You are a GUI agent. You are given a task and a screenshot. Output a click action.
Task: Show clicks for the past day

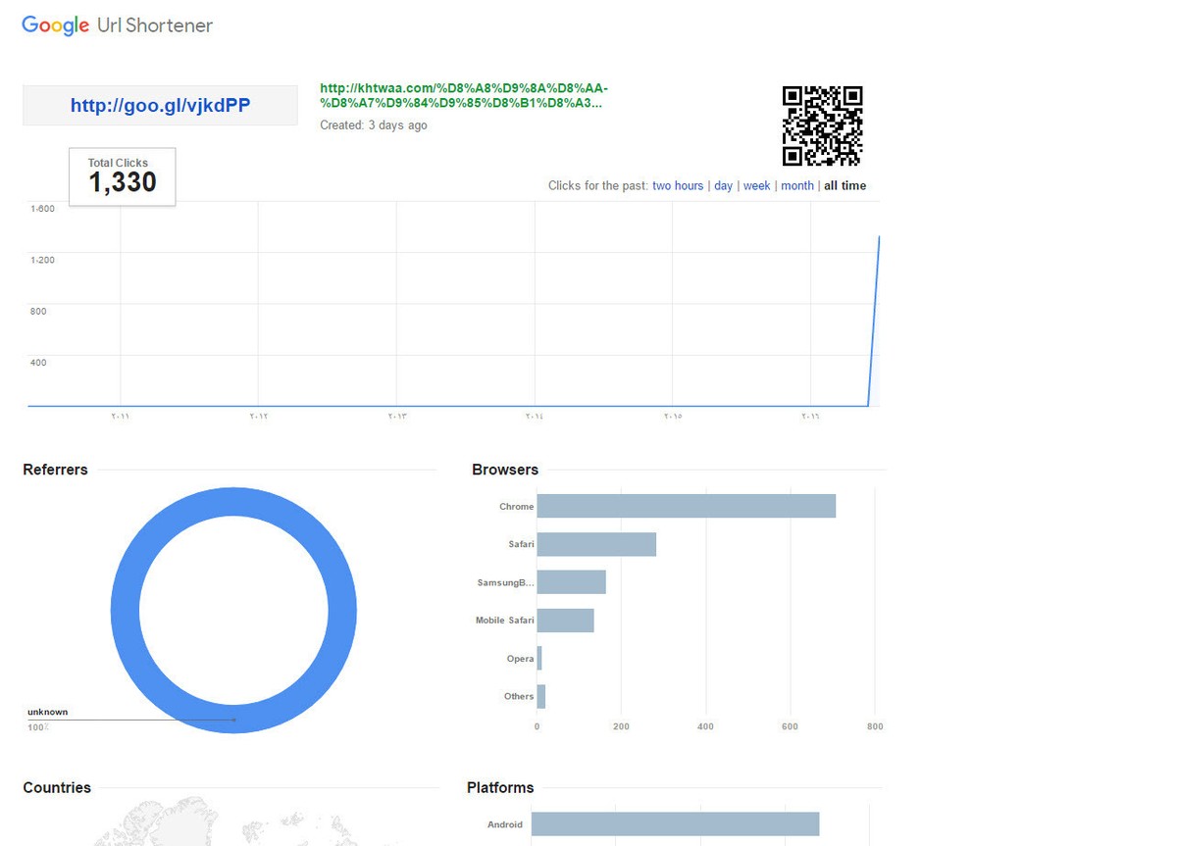click(x=724, y=185)
